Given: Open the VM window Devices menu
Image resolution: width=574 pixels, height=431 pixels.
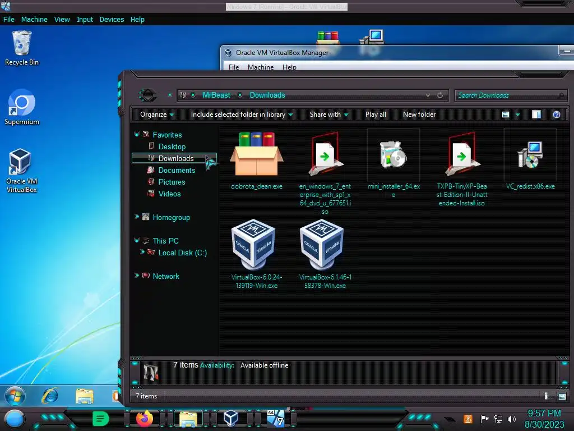Looking at the screenshot, I should pos(112,20).
